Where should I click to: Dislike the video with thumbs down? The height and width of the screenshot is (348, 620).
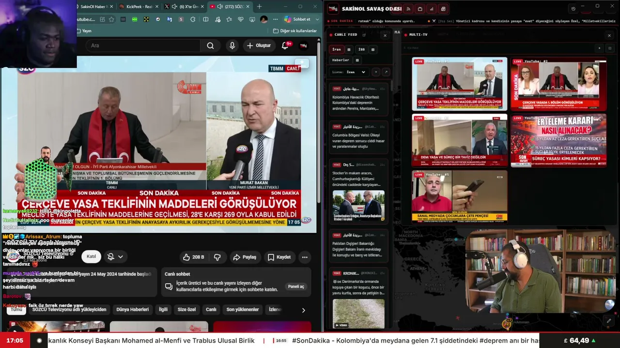tap(217, 257)
